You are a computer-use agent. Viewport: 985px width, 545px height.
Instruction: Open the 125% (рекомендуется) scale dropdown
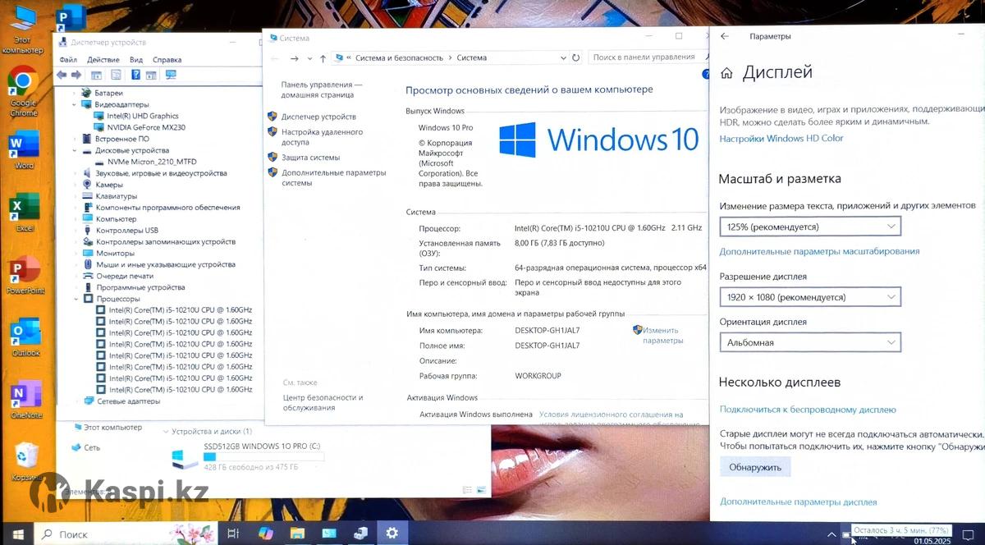pyautogui.click(x=810, y=227)
